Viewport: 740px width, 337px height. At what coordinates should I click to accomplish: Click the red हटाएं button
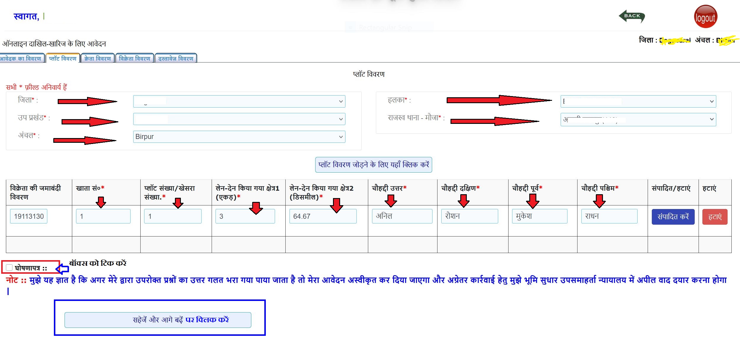tap(715, 217)
